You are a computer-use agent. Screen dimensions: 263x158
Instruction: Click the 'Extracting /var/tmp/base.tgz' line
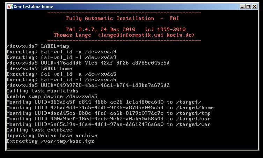coord(50,141)
